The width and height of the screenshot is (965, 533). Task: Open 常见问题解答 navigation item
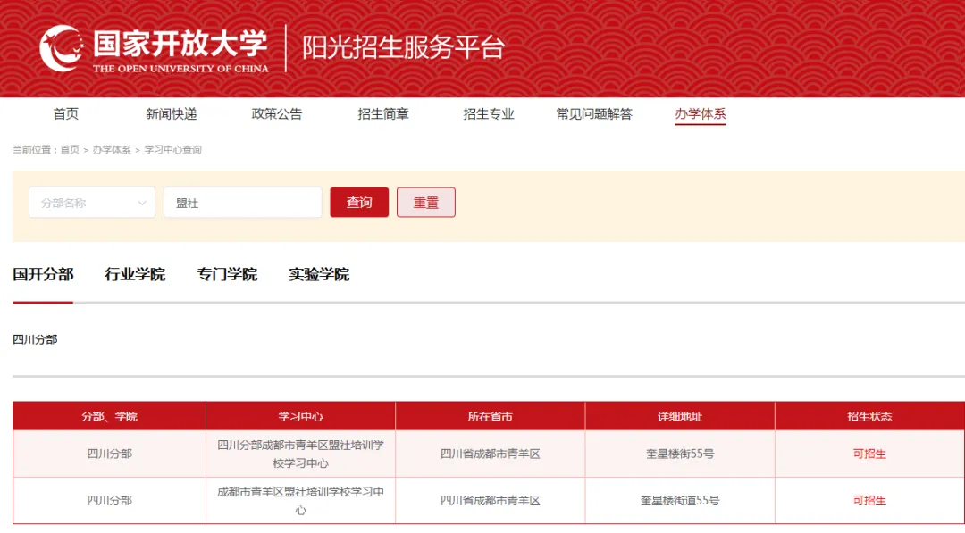(x=594, y=113)
